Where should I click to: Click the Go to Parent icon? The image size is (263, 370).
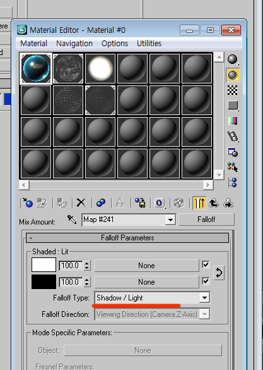(x=214, y=203)
